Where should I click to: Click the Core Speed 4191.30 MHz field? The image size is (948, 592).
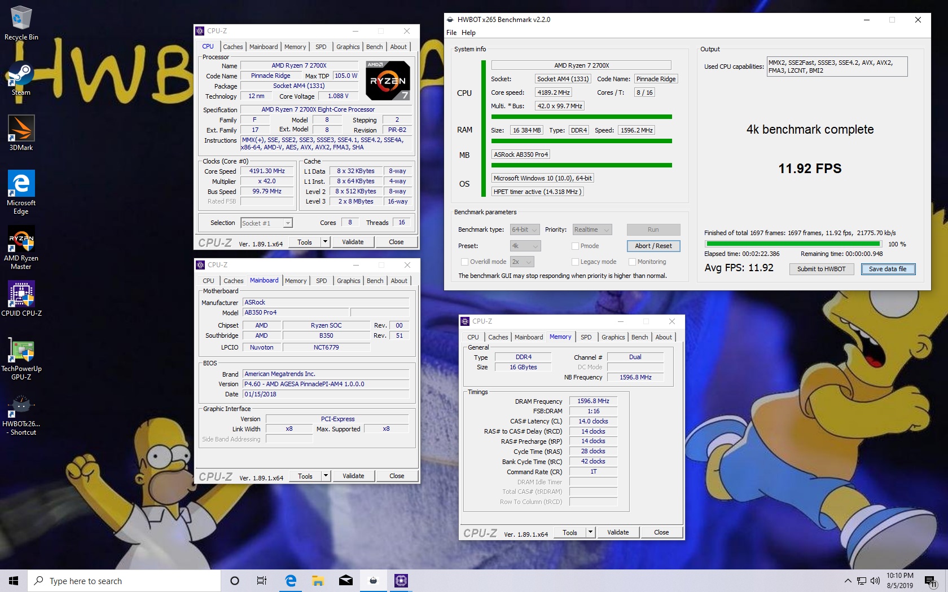pos(267,171)
